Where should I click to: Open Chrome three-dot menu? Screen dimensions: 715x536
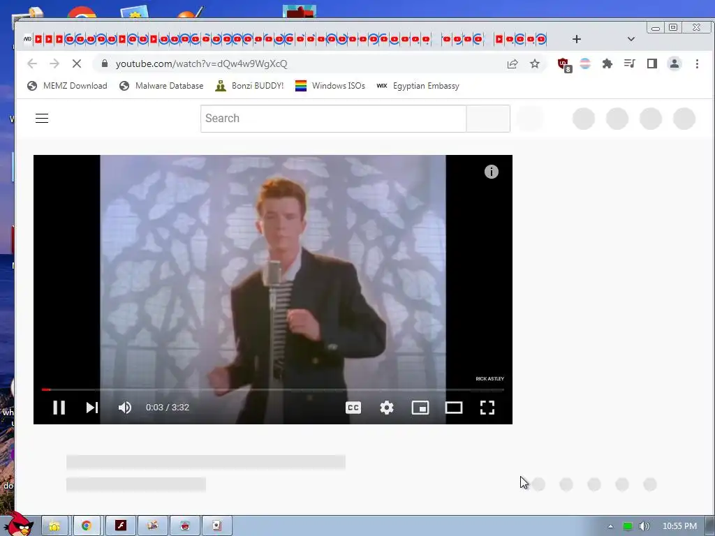click(x=698, y=64)
